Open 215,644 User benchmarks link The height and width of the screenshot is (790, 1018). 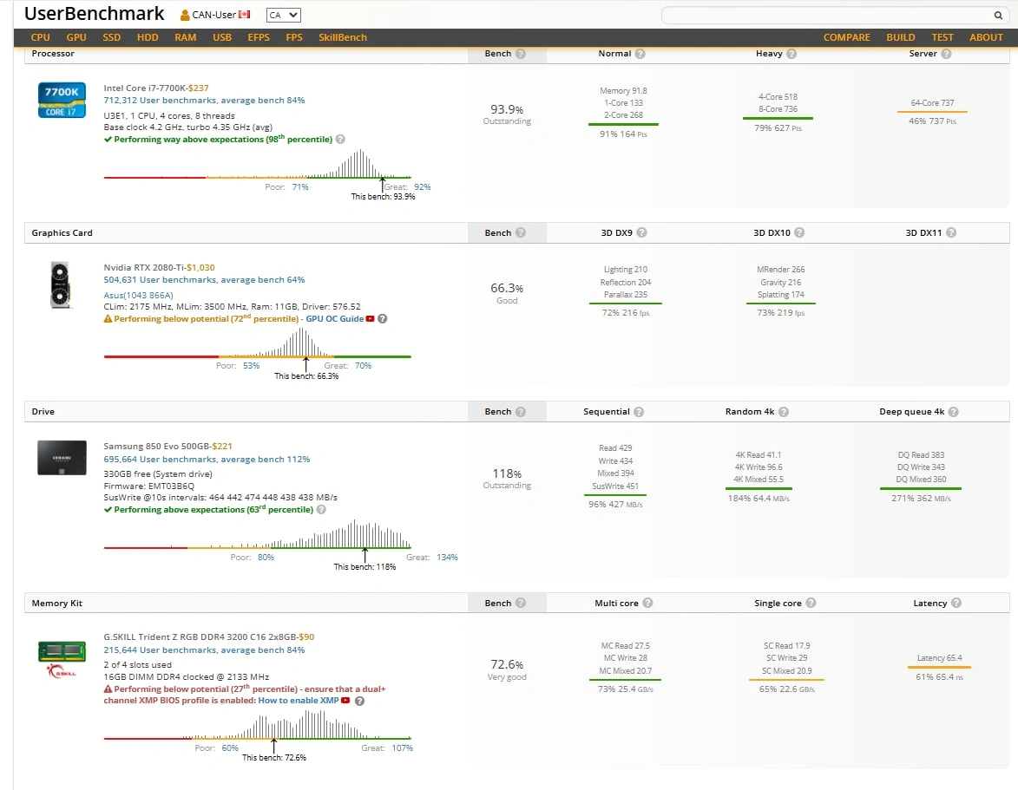[204, 650]
